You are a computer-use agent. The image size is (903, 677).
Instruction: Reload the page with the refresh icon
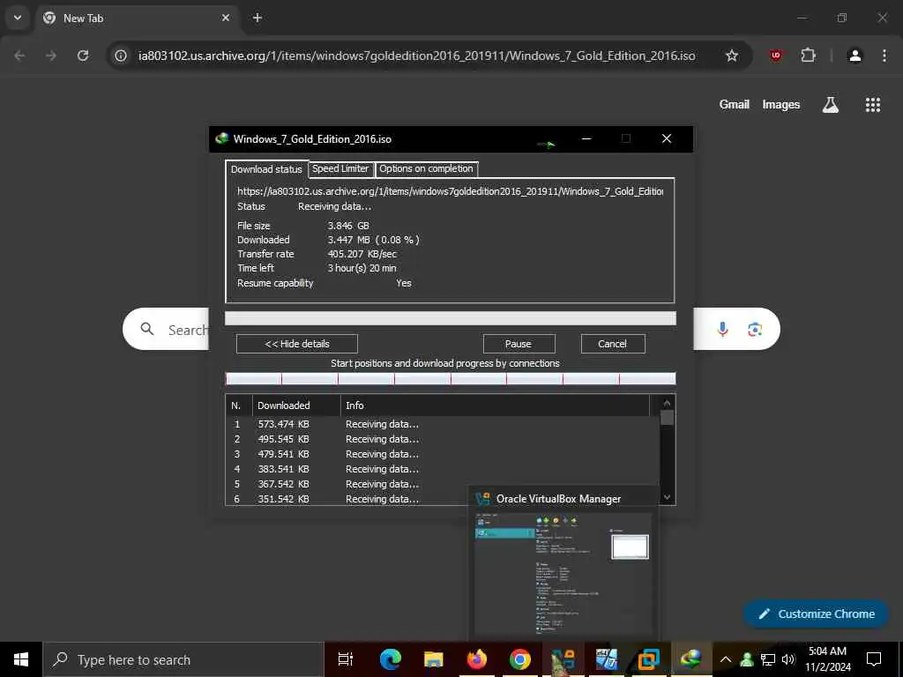tap(83, 56)
